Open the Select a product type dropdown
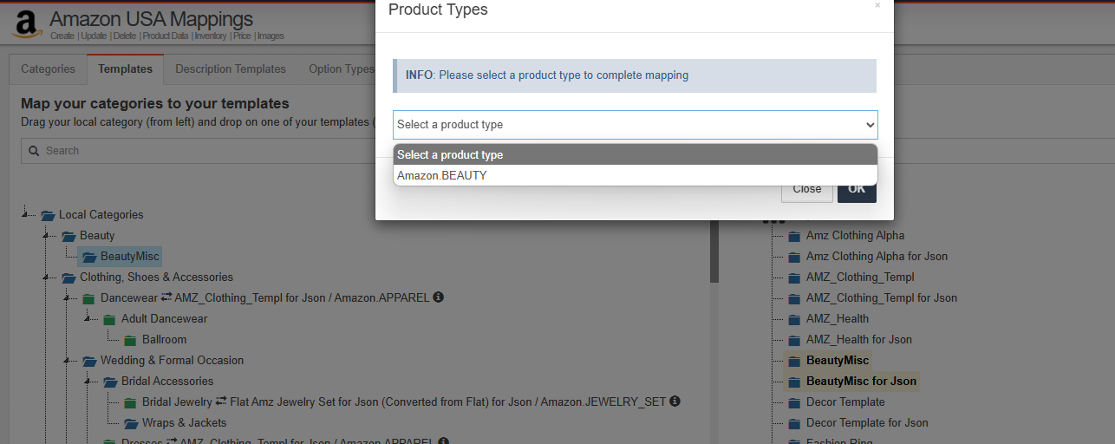 click(635, 125)
